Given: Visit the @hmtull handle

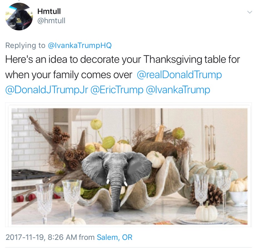Looking at the screenshot, I should [x=51, y=21].
